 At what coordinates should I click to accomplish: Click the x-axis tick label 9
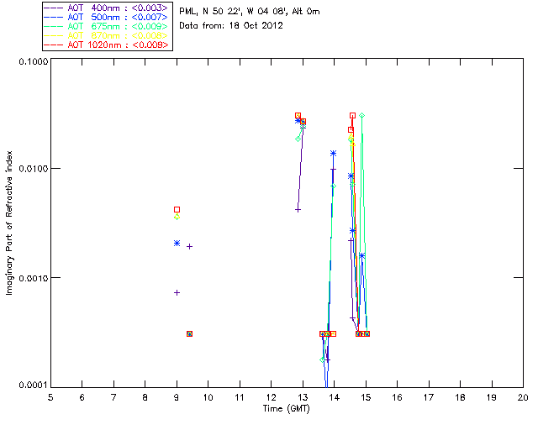(177, 397)
